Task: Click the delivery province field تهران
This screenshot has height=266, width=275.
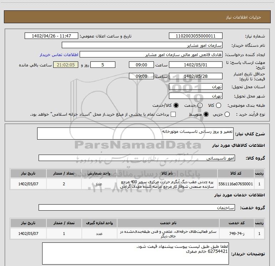Action: [196, 87]
